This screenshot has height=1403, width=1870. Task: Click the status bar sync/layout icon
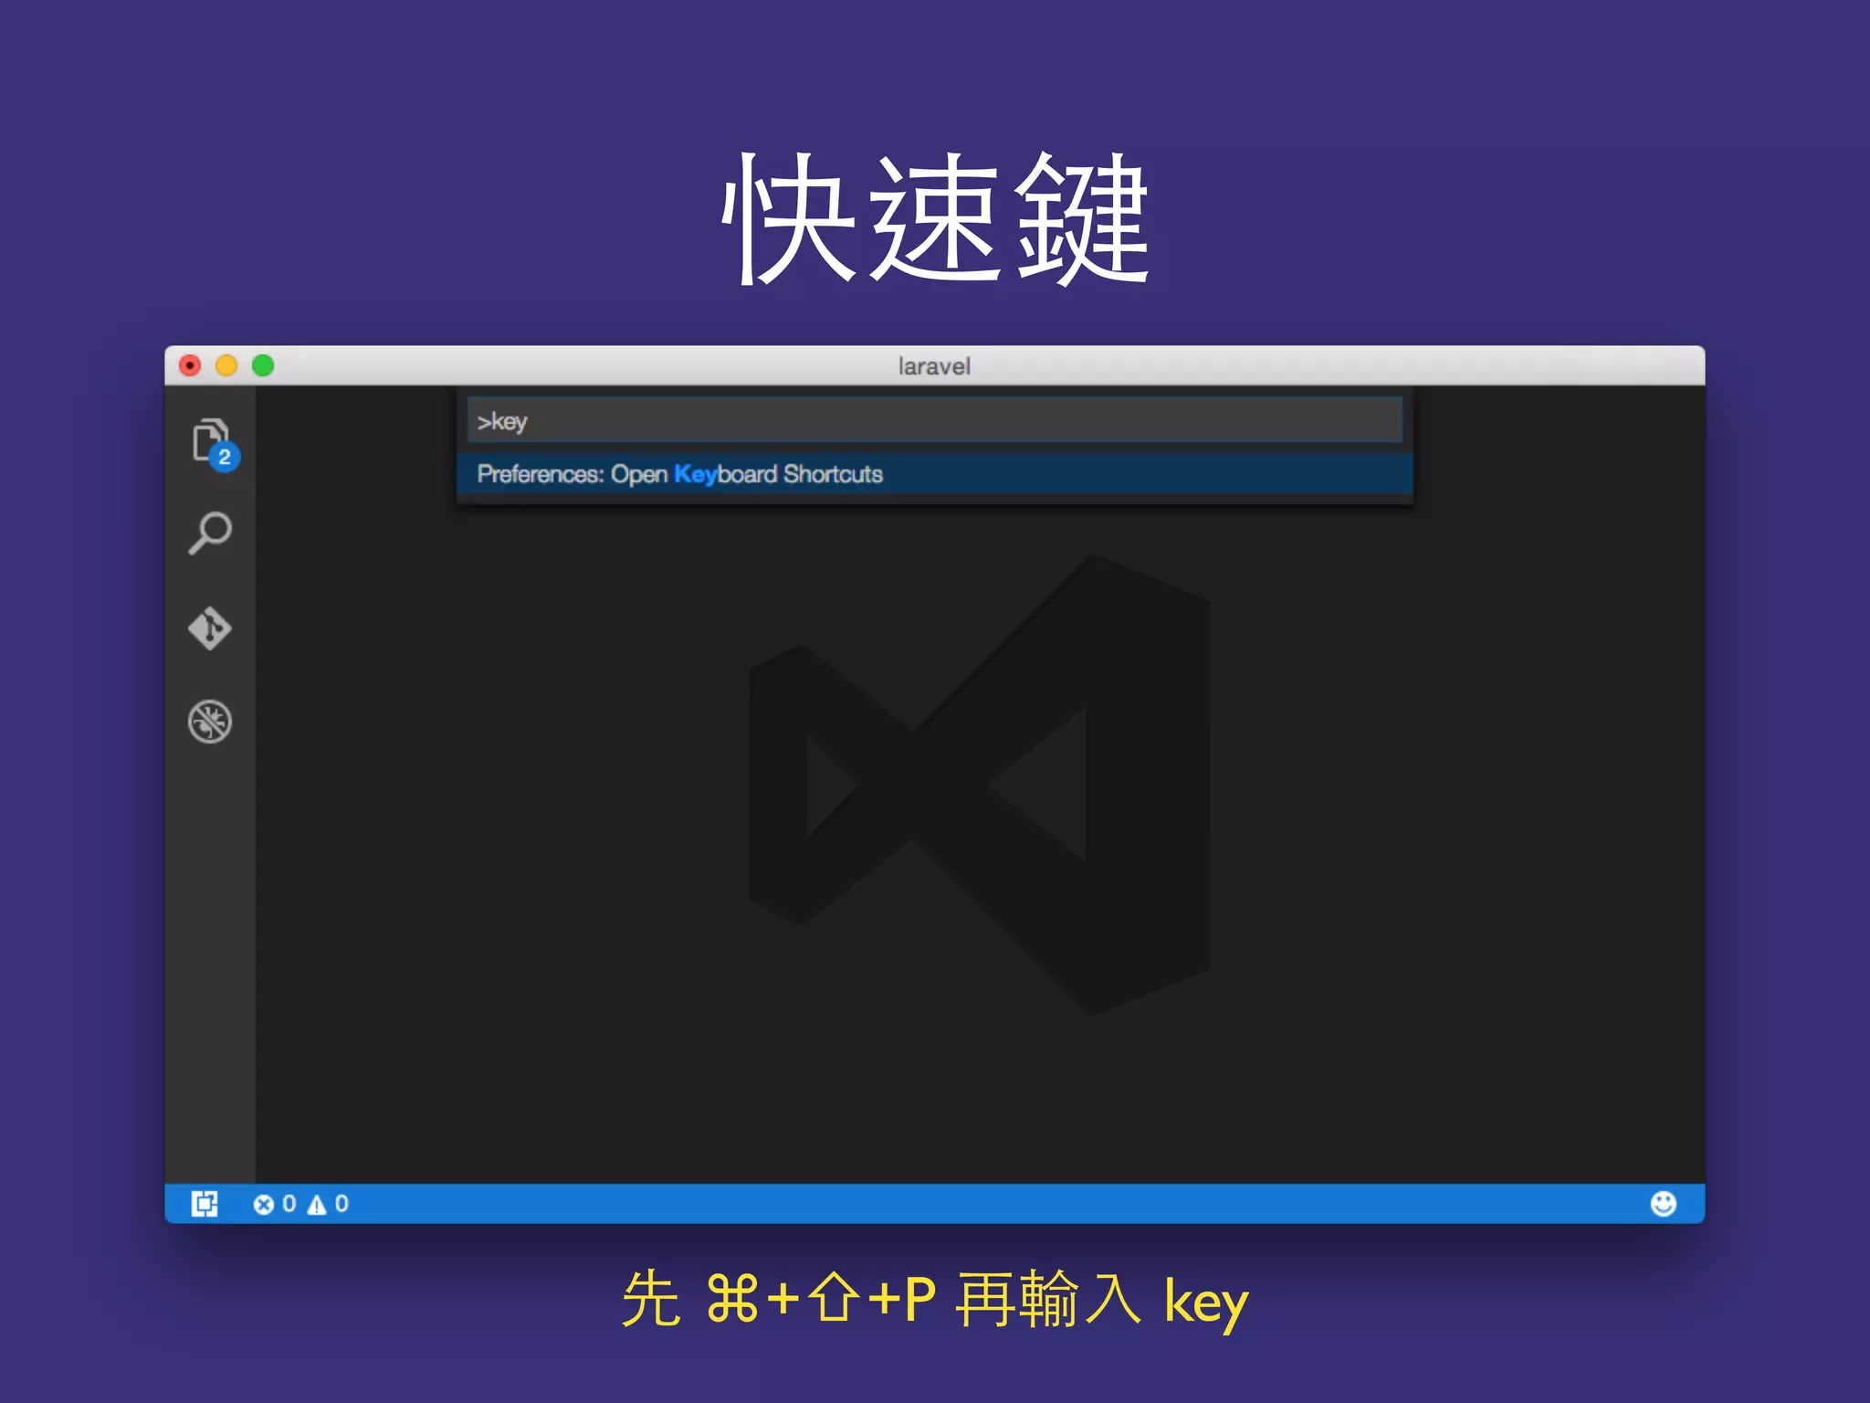(205, 1204)
